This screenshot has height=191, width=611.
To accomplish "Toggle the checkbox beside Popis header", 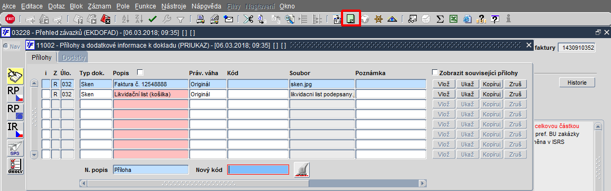I will coord(140,72).
